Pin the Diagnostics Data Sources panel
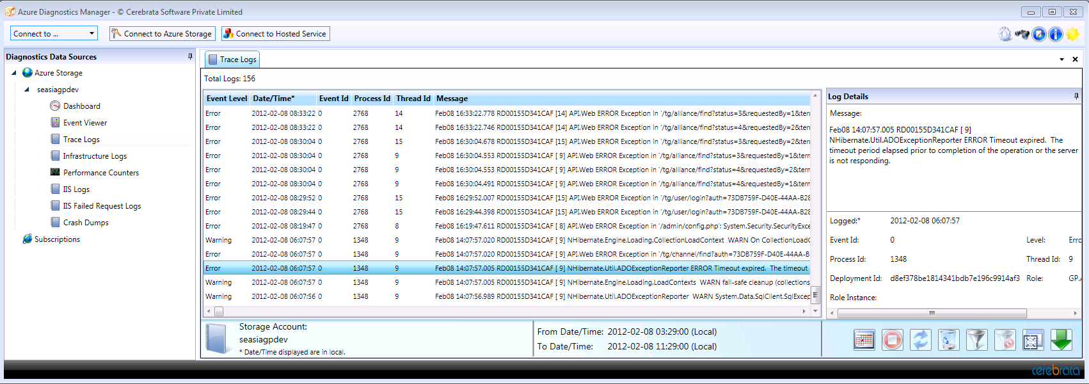 (x=190, y=56)
